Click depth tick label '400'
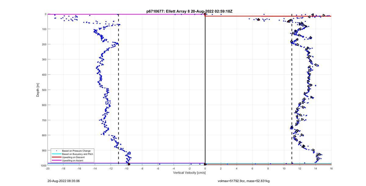 [x=44, y=75]
